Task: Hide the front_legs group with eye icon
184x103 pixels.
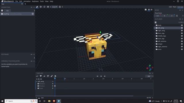Action: (x=182, y=33)
